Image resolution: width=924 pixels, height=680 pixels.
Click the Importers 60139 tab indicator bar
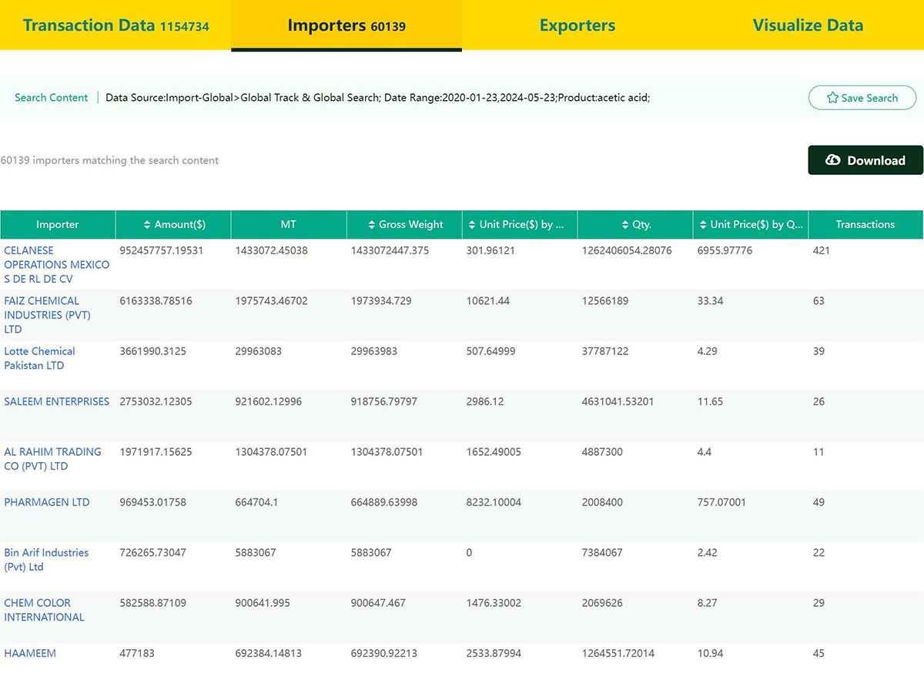[346, 51]
